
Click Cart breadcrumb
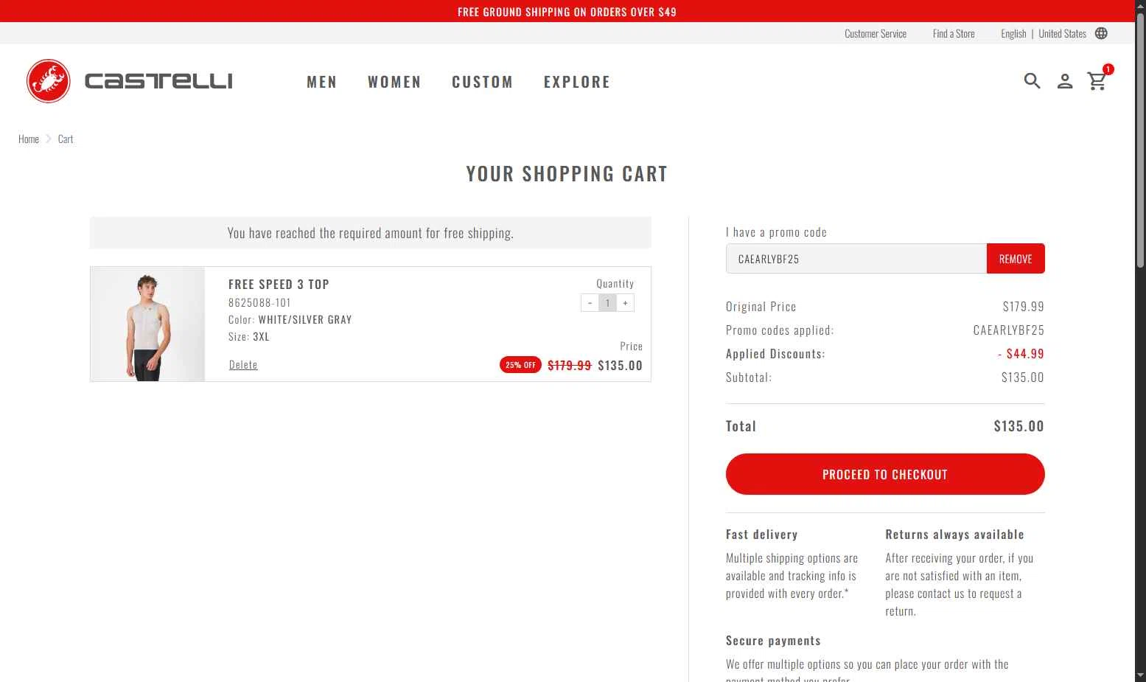click(x=66, y=139)
